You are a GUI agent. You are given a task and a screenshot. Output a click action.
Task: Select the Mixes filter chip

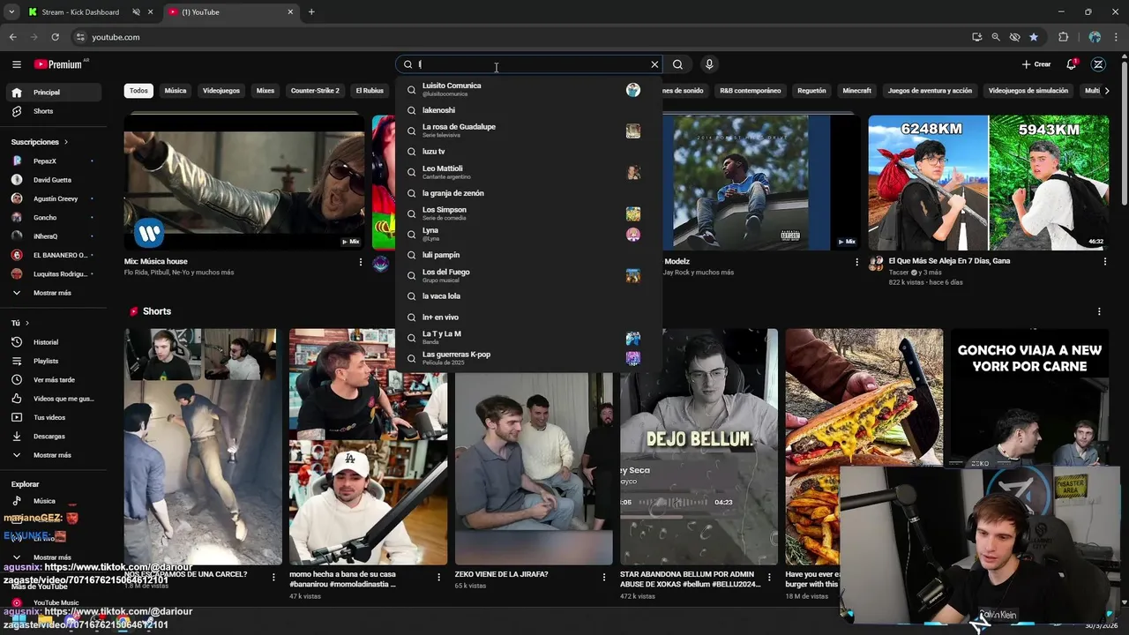[265, 91]
